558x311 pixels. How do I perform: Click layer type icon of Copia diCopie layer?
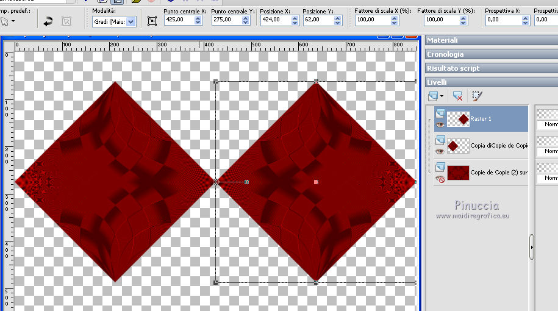[440, 140]
